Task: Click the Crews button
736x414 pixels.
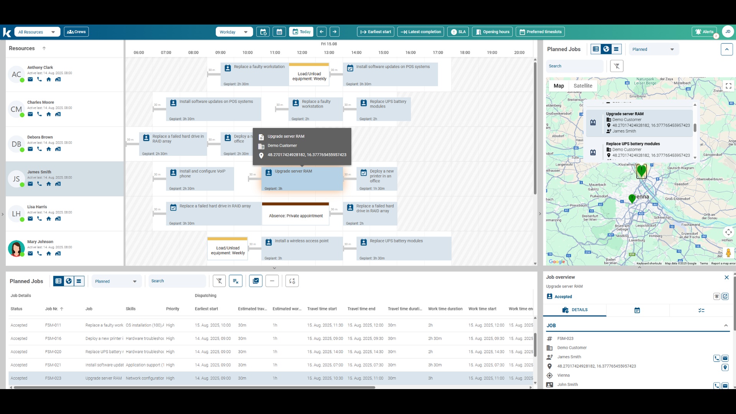Action: [76, 32]
